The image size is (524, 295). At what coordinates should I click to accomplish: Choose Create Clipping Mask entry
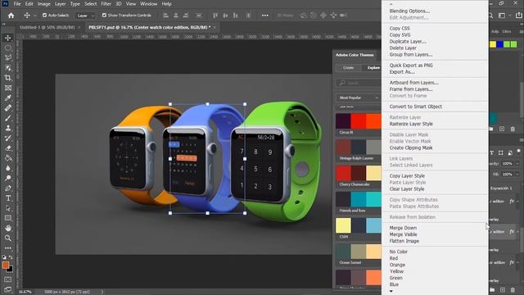click(411, 147)
